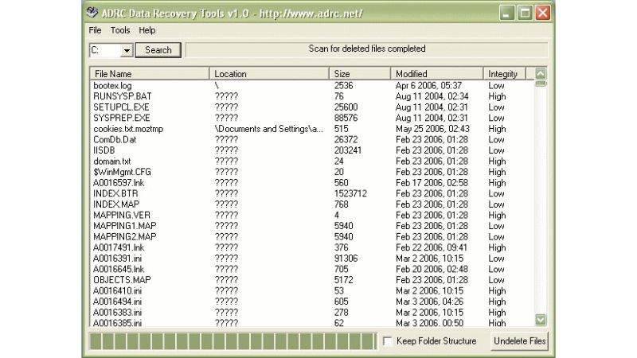
Task: Select A0016383.ini file entry
Action: (x=312, y=313)
